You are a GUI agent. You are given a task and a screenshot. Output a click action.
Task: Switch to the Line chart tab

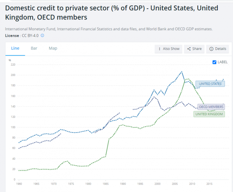point(15,48)
